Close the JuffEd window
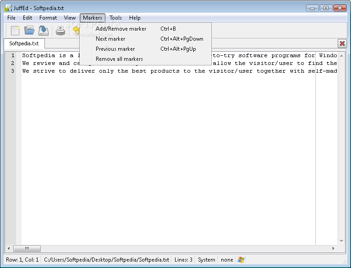This screenshot has width=351, height=268. (340, 8)
